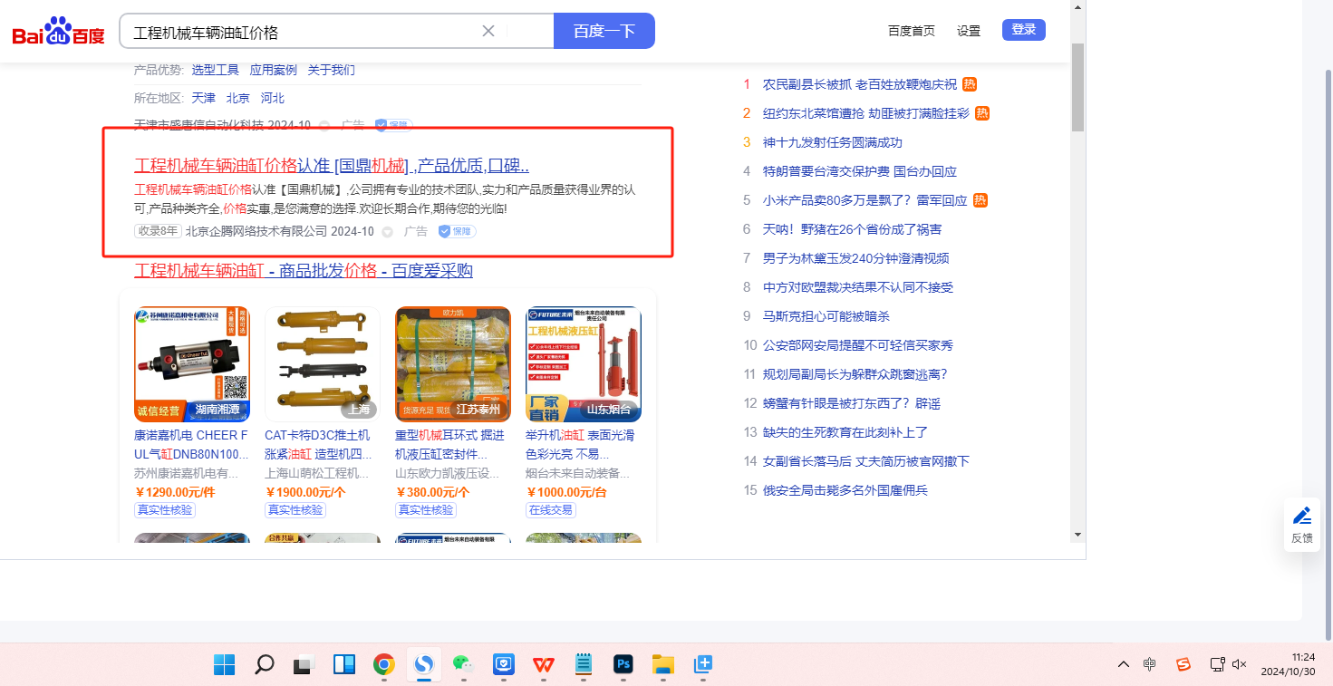Select the 天津 region link

(204, 98)
